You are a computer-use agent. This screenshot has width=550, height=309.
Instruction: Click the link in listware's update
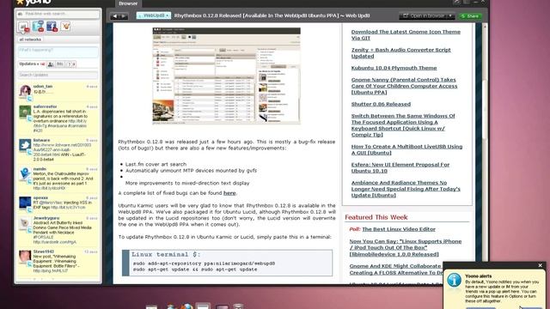[x=62, y=149]
